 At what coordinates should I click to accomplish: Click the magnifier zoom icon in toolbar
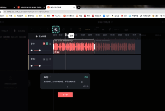coord(110,30)
